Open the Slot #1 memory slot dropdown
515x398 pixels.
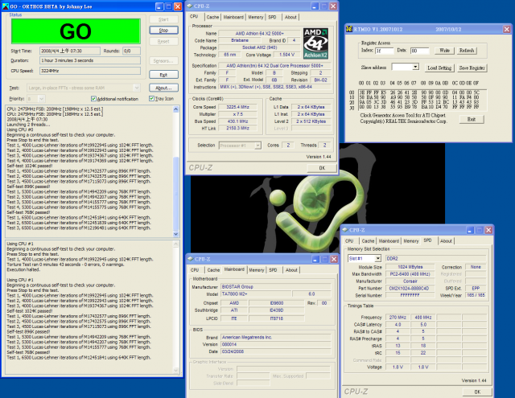click(x=377, y=259)
